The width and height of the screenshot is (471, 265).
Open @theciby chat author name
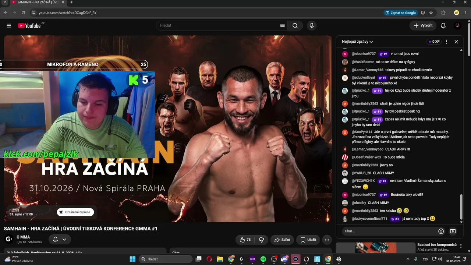pyautogui.click(x=359, y=203)
